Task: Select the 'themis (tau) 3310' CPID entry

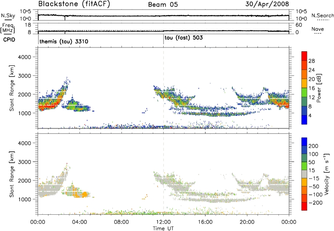Action: (64, 41)
